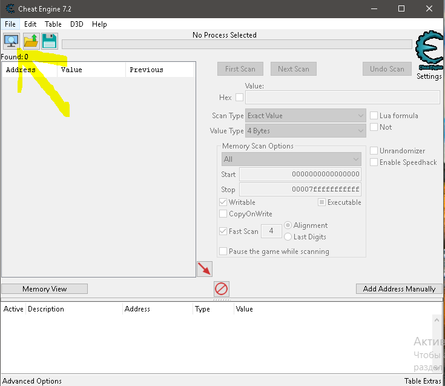
Task: Open the Table menu
Action: tap(53, 24)
